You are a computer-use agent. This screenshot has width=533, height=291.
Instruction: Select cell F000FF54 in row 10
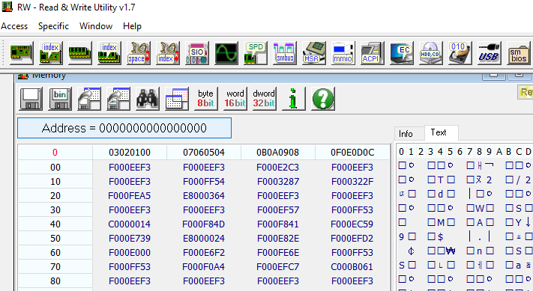click(204, 182)
